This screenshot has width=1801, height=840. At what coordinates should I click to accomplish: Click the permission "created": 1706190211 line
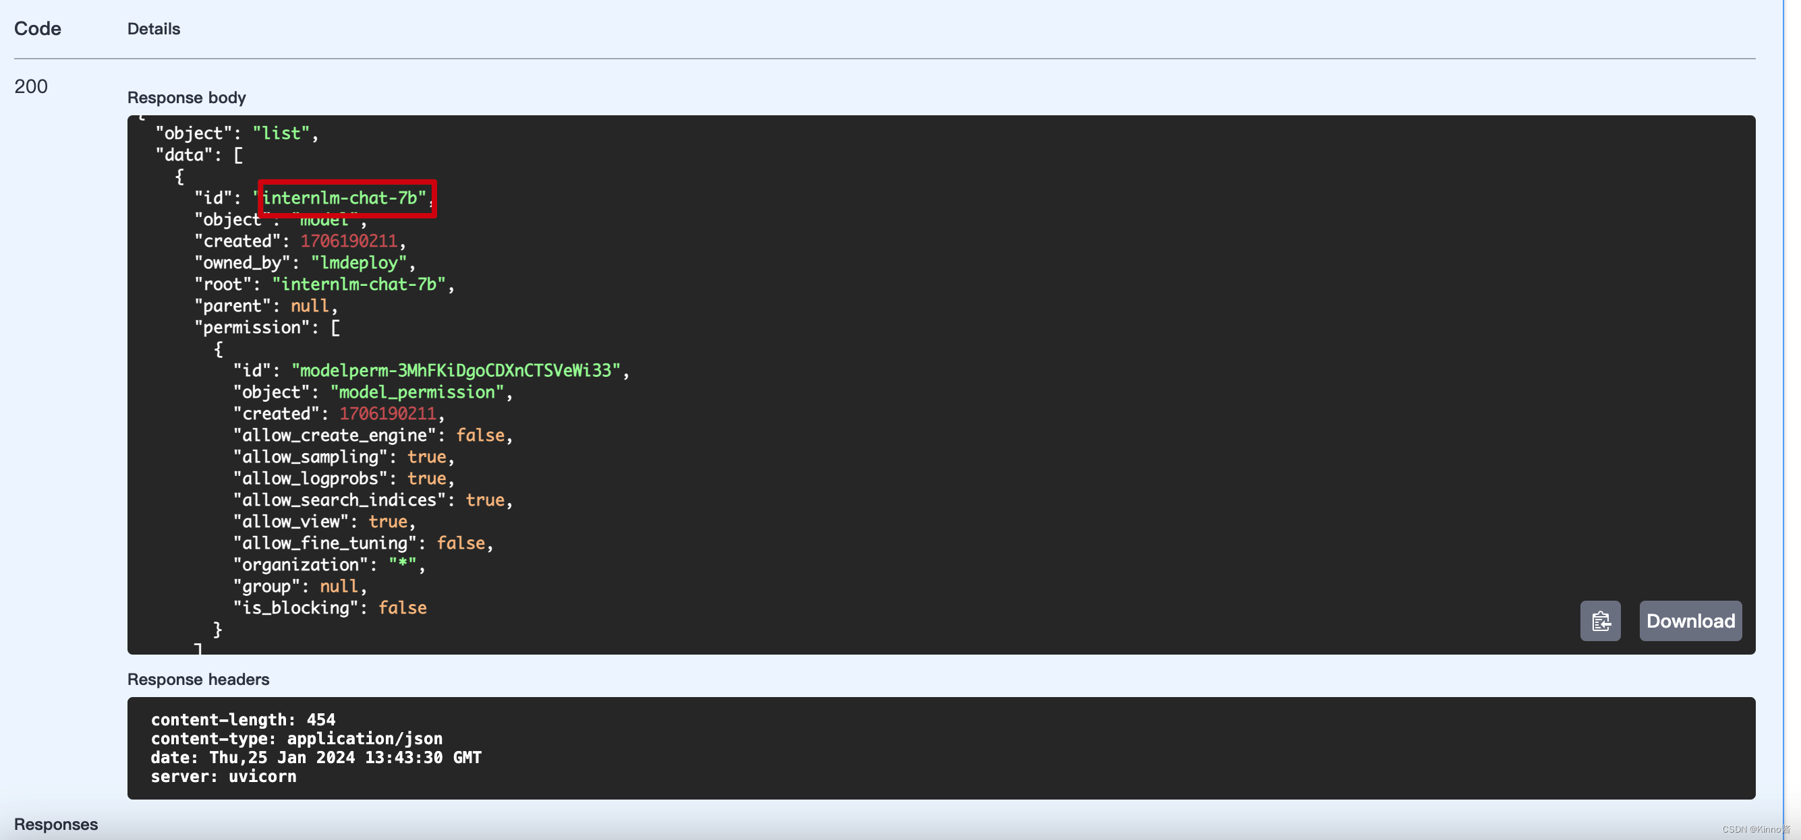(339, 414)
